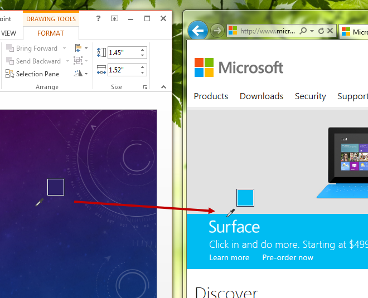This screenshot has height=298, width=368.
Task: Click the Stop loading X in address bar
Action: click(x=330, y=31)
